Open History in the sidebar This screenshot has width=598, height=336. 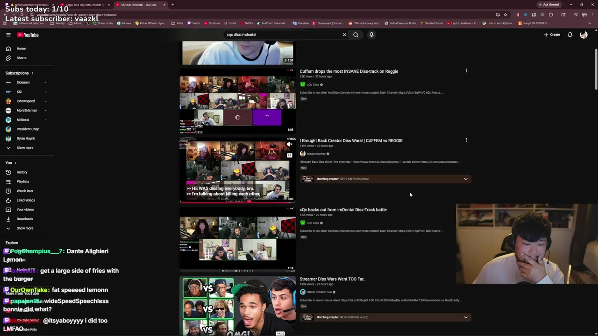coord(22,172)
